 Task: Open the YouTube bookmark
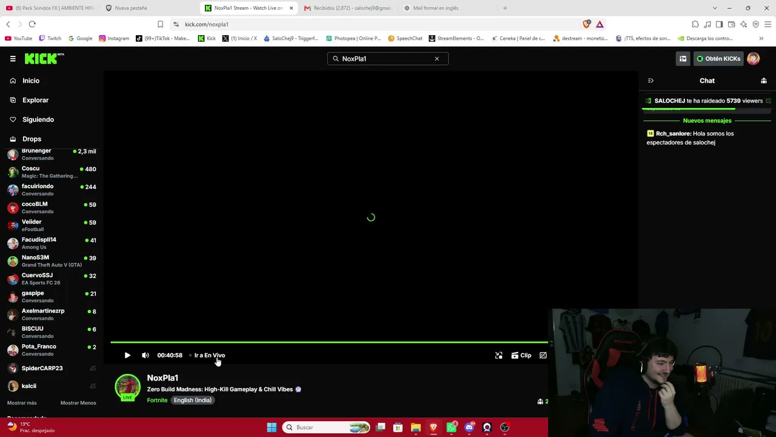pos(18,38)
